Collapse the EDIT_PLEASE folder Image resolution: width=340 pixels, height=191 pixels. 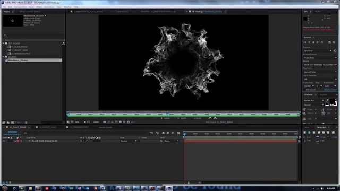3,44
